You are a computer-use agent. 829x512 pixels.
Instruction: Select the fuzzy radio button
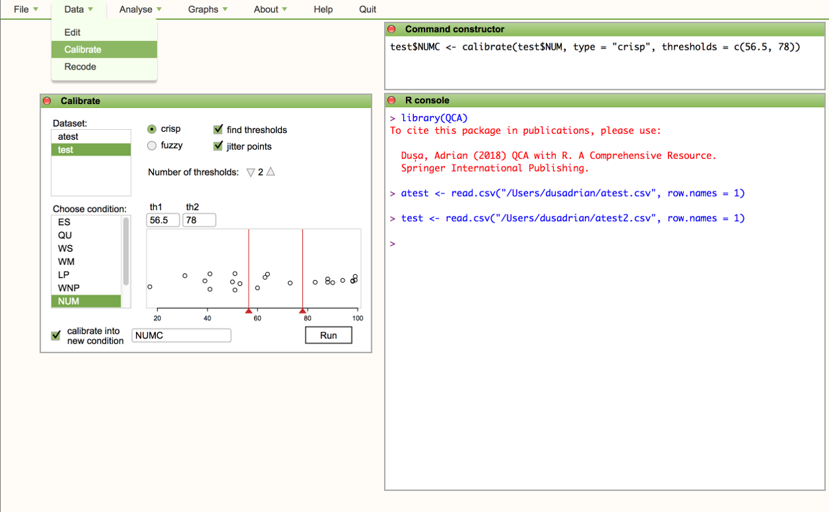point(152,146)
